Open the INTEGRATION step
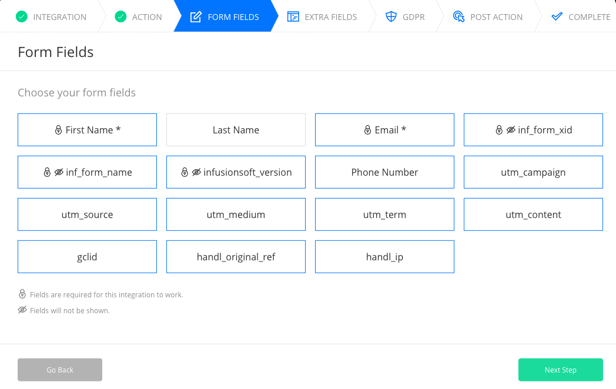The width and height of the screenshot is (616, 389). (51, 17)
